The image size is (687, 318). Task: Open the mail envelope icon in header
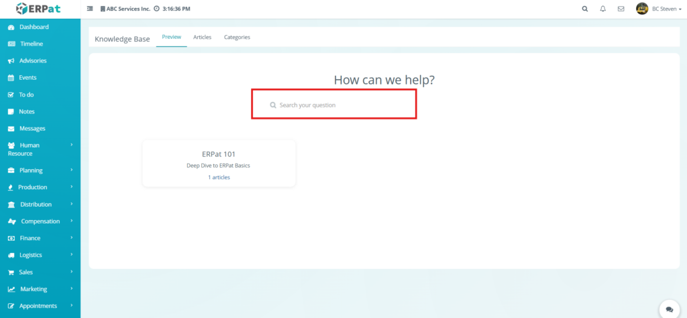pos(621,9)
